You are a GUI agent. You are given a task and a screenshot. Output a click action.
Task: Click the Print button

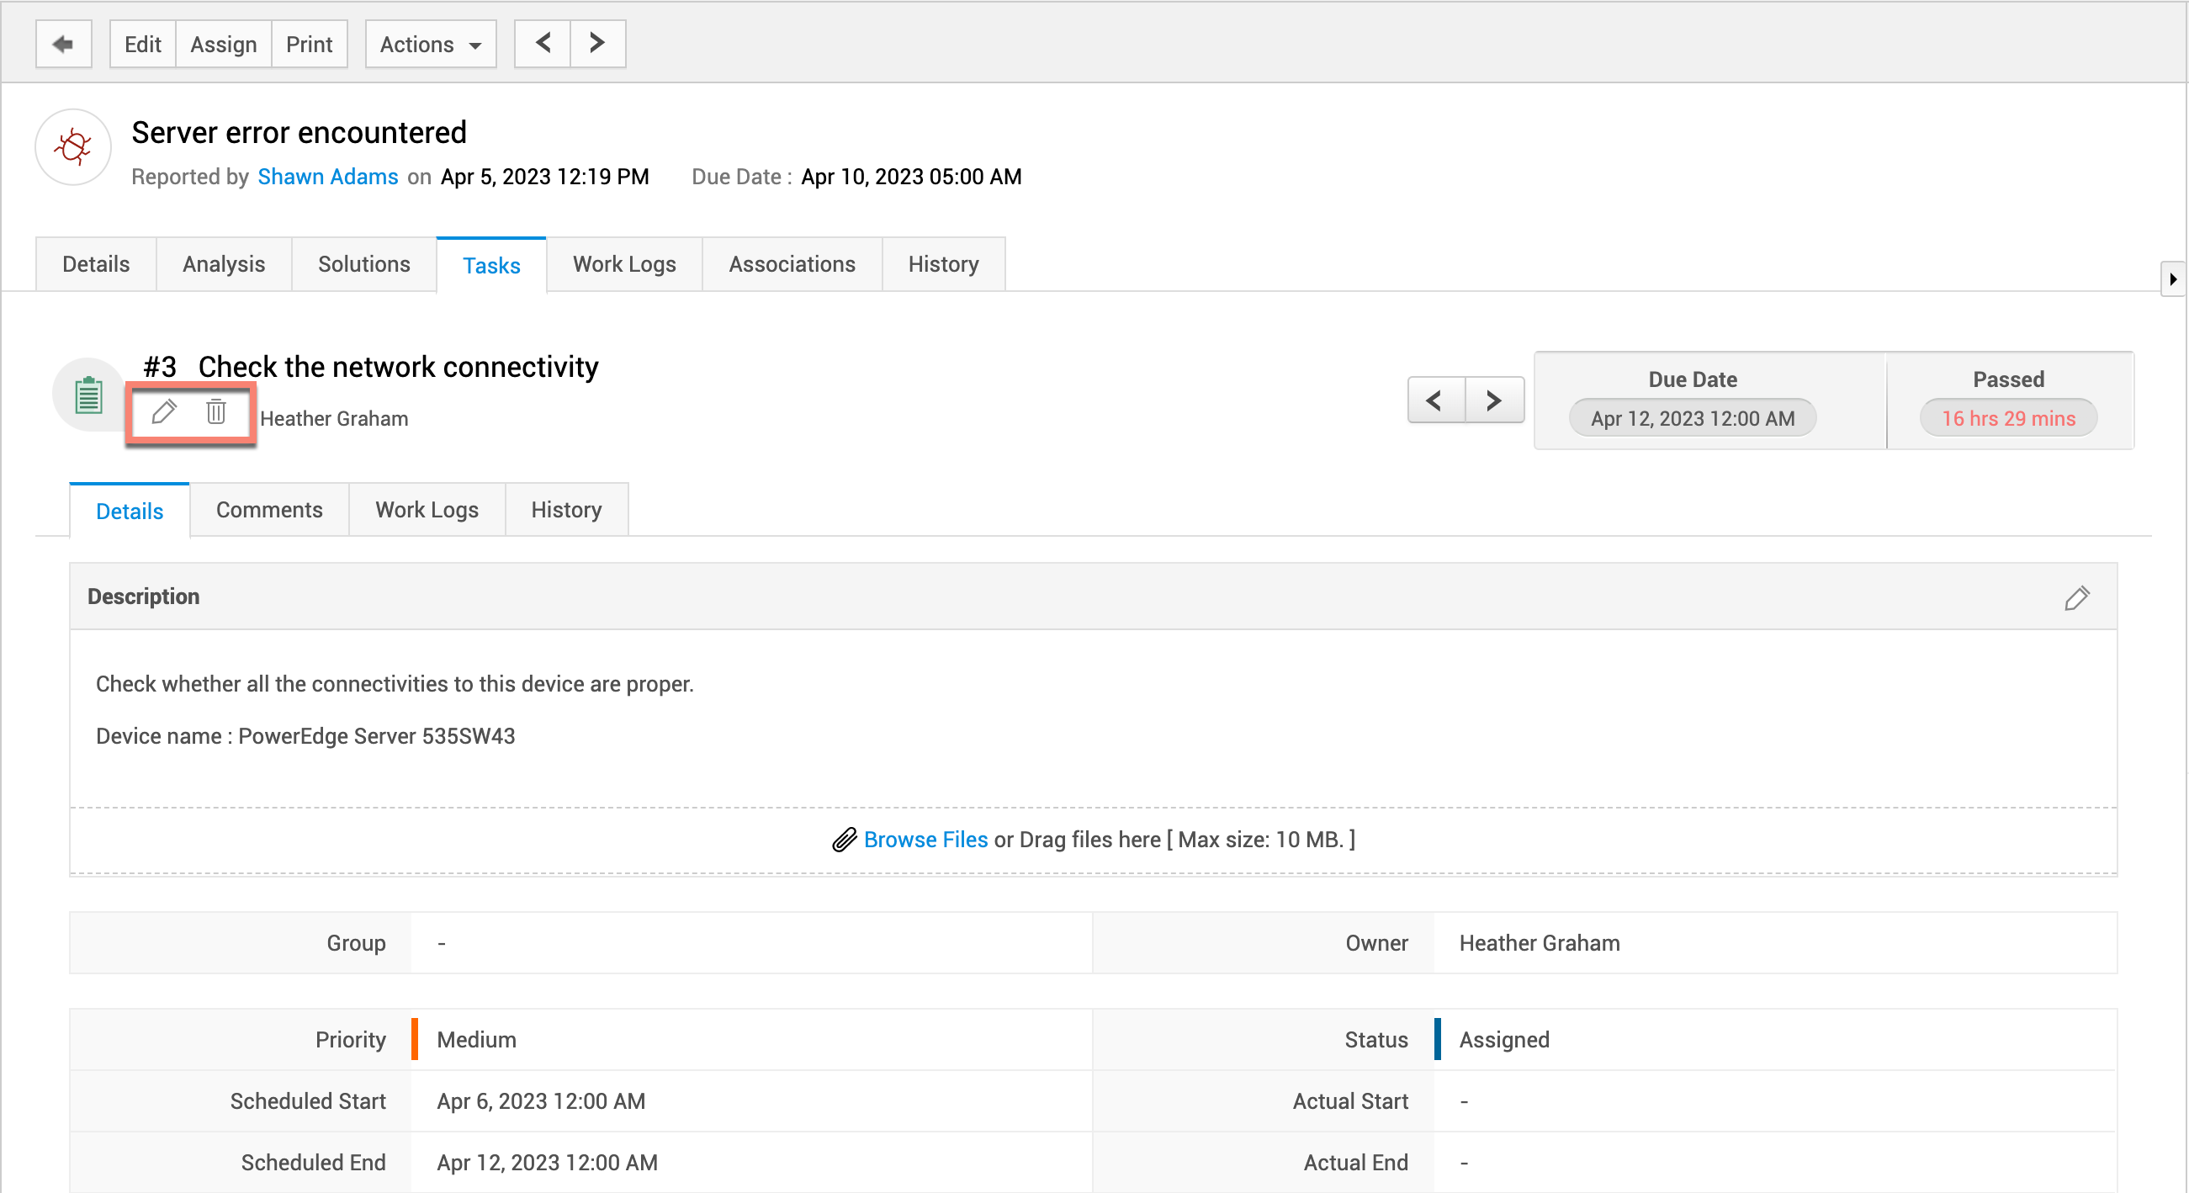(x=310, y=45)
